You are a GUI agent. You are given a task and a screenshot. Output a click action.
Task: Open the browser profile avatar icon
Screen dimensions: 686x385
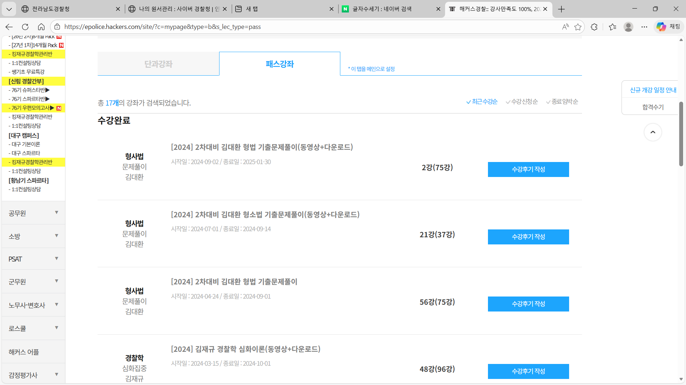pyautogui.click(x=628, y=27)
